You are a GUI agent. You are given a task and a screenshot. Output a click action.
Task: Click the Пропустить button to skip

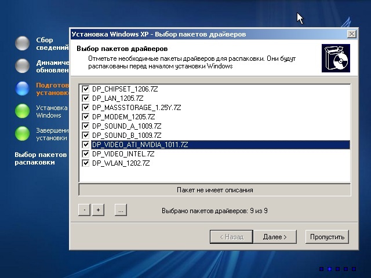327,237
